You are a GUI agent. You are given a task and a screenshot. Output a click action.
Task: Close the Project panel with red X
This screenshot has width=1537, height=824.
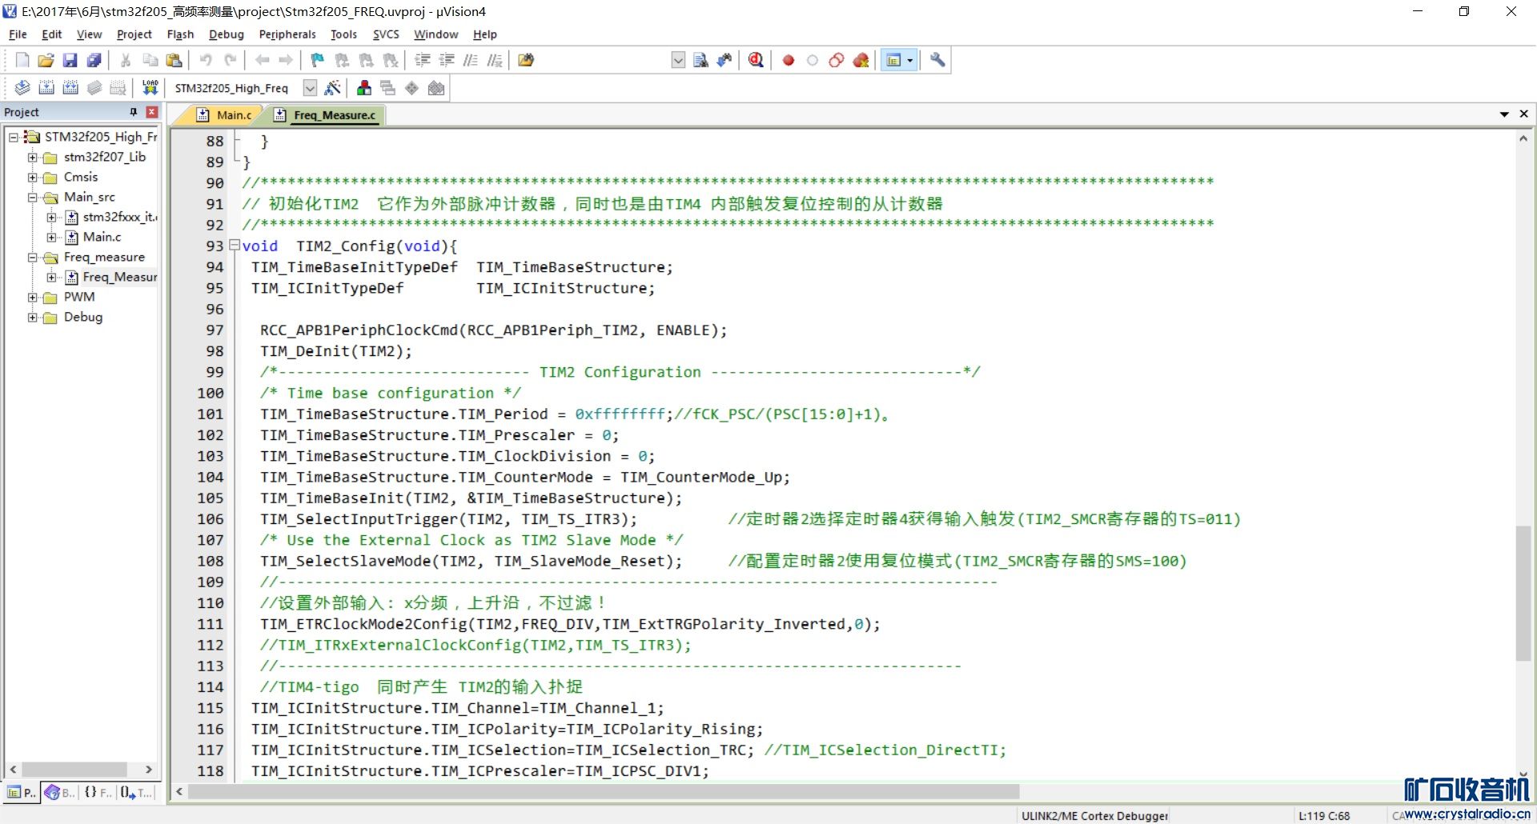click(152, 112)
